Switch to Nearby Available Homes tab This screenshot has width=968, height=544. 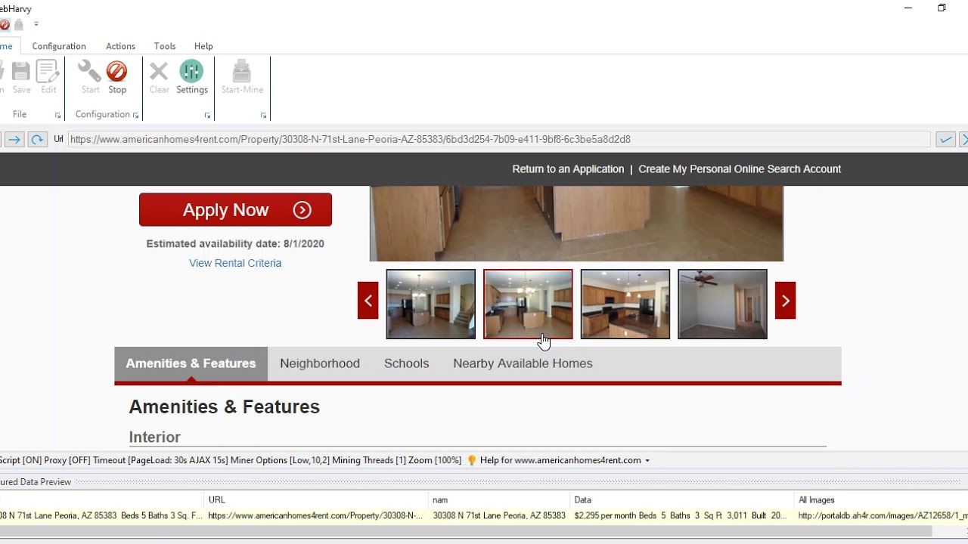click(523, 363)
